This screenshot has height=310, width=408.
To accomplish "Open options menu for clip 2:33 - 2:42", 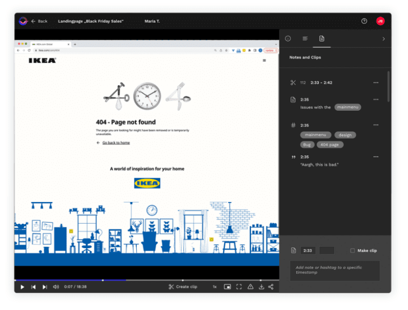I will 376,82.
